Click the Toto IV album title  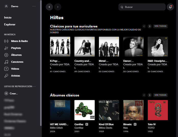(x=152, y=124)
